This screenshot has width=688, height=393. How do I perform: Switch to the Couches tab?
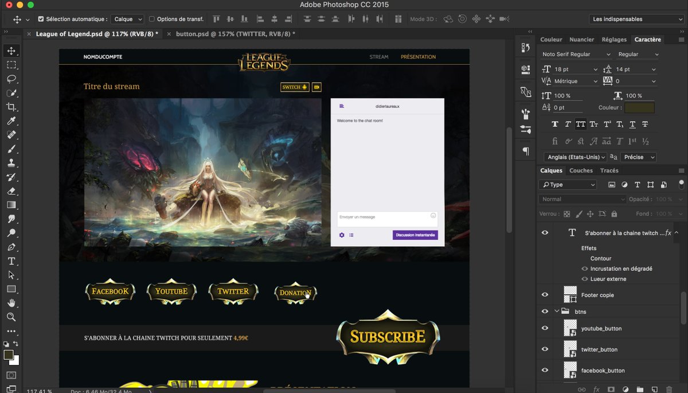point(581,170)
